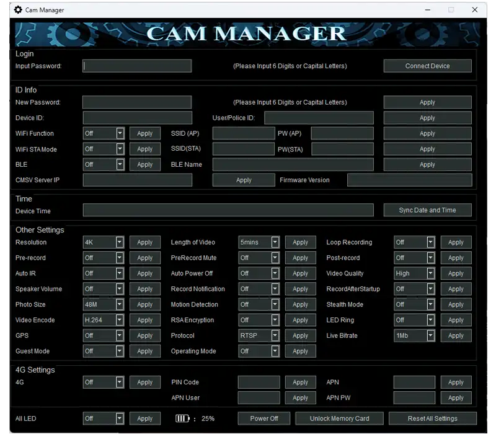Image resolution: width=496 pixels, height=434 pixels.
Task: Minimize the Cam Manager window
Action: tap(427, 10)
